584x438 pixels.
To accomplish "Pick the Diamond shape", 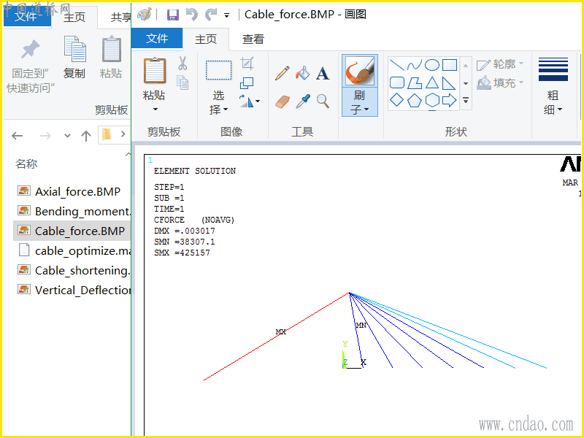I will click(397, 100).
